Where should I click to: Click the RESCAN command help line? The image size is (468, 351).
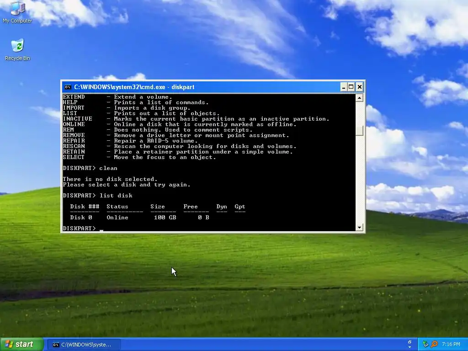pos(180,146)
